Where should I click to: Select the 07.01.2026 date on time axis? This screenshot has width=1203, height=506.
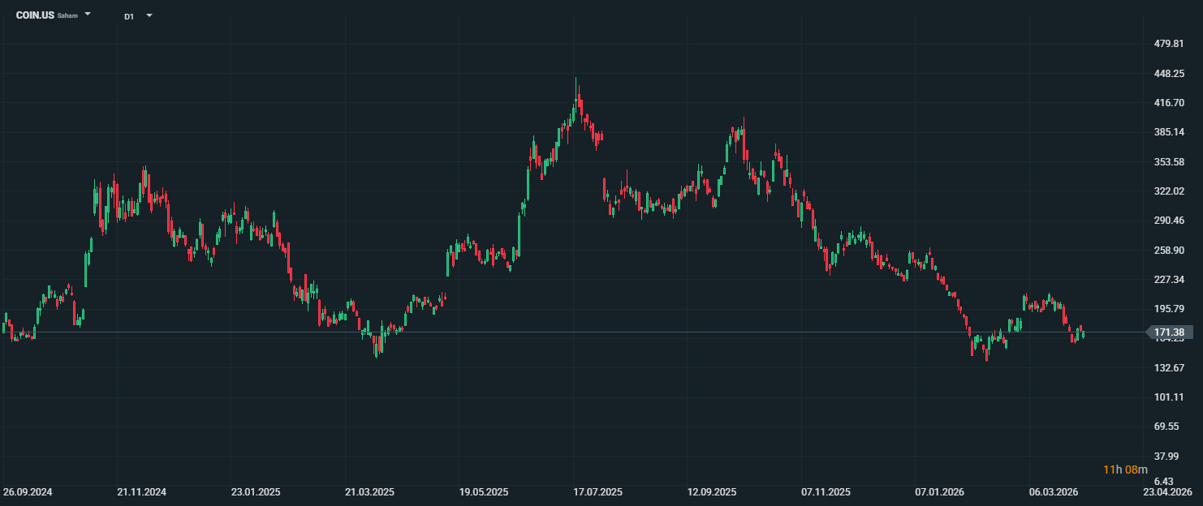pyautogui.click(x=939, y=492)
